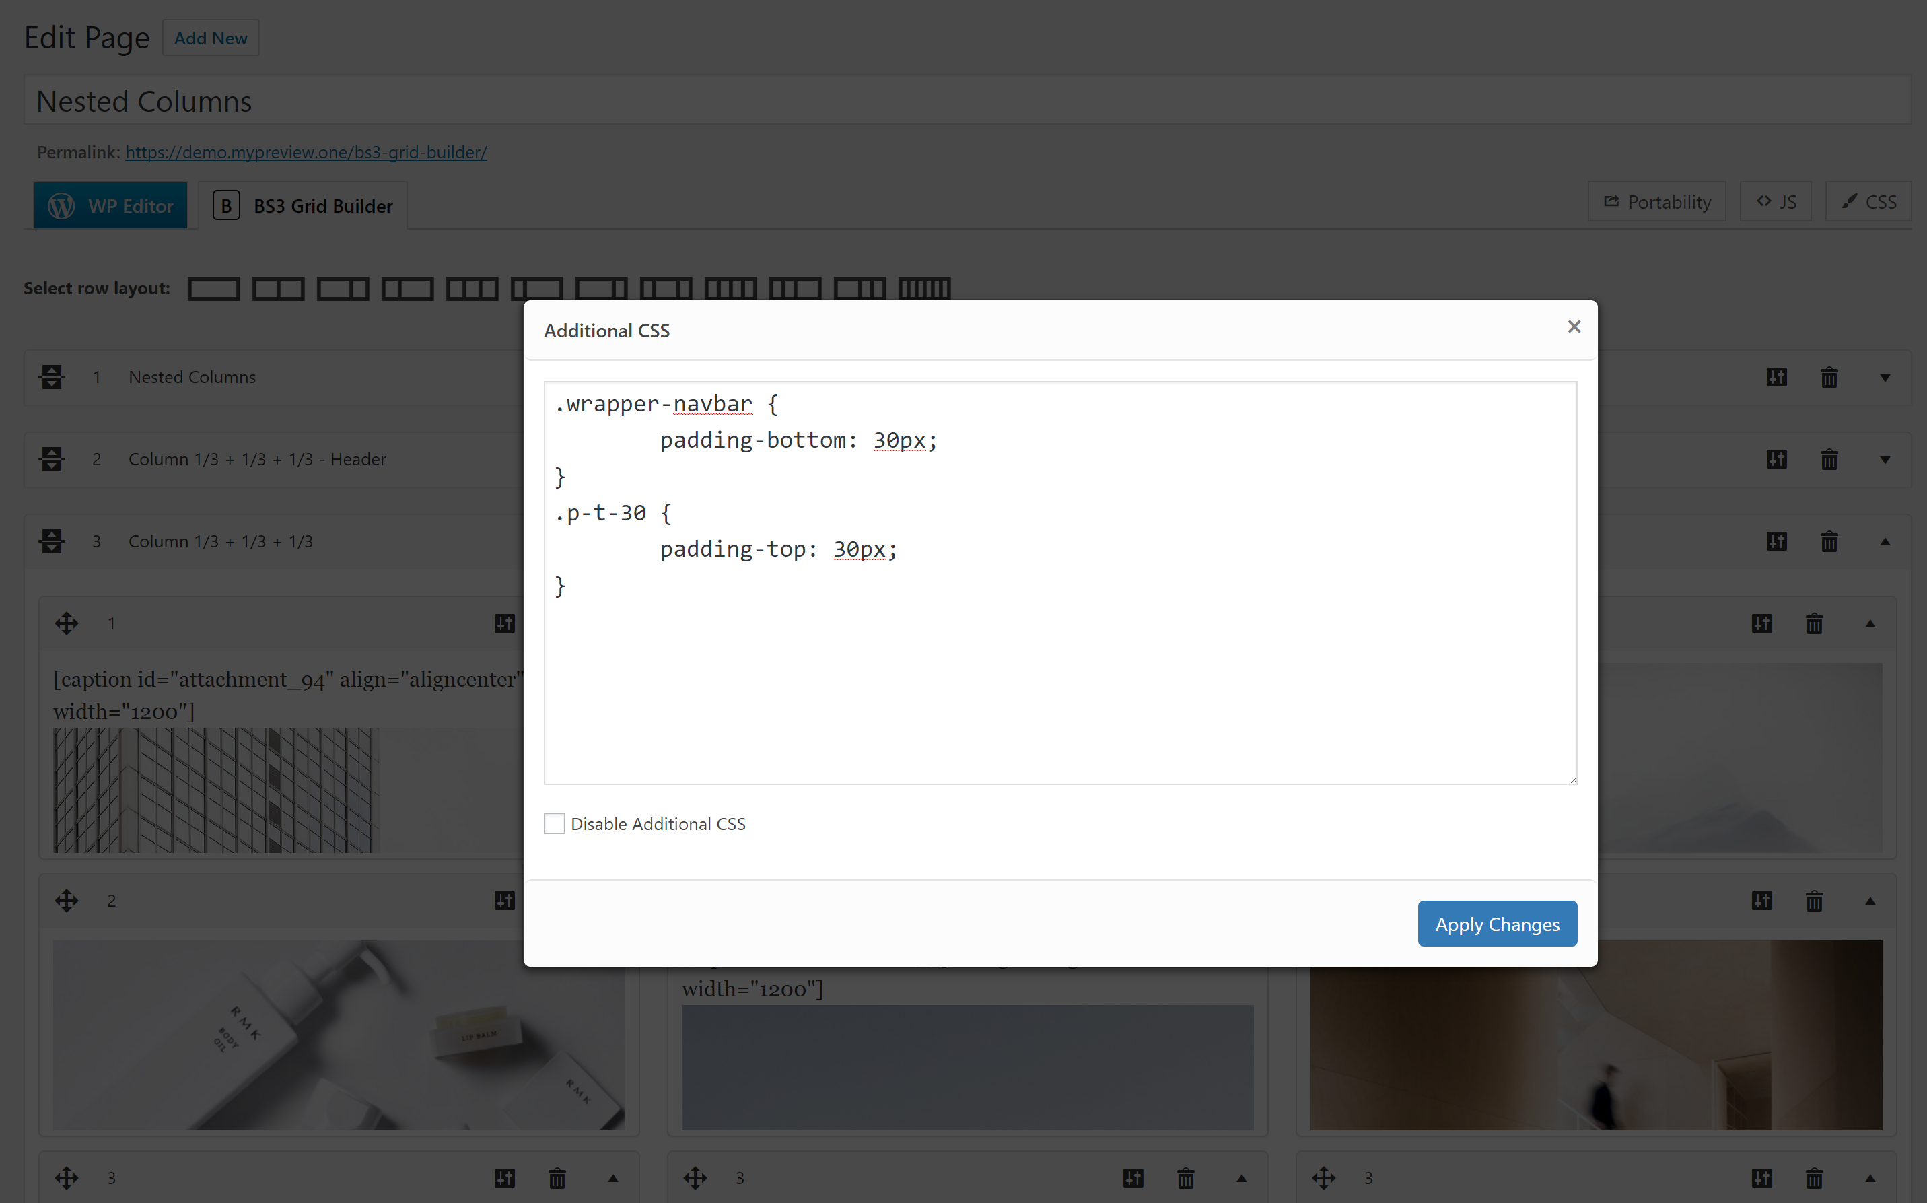Click the Nested Columns page title field

(967, 100)
